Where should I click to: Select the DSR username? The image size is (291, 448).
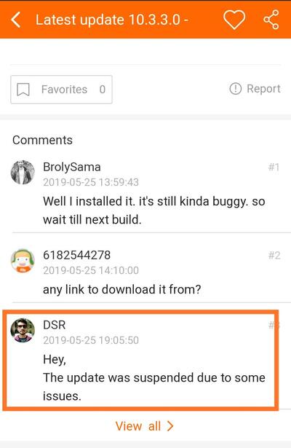pyautogui.click(x=55, y=325)
